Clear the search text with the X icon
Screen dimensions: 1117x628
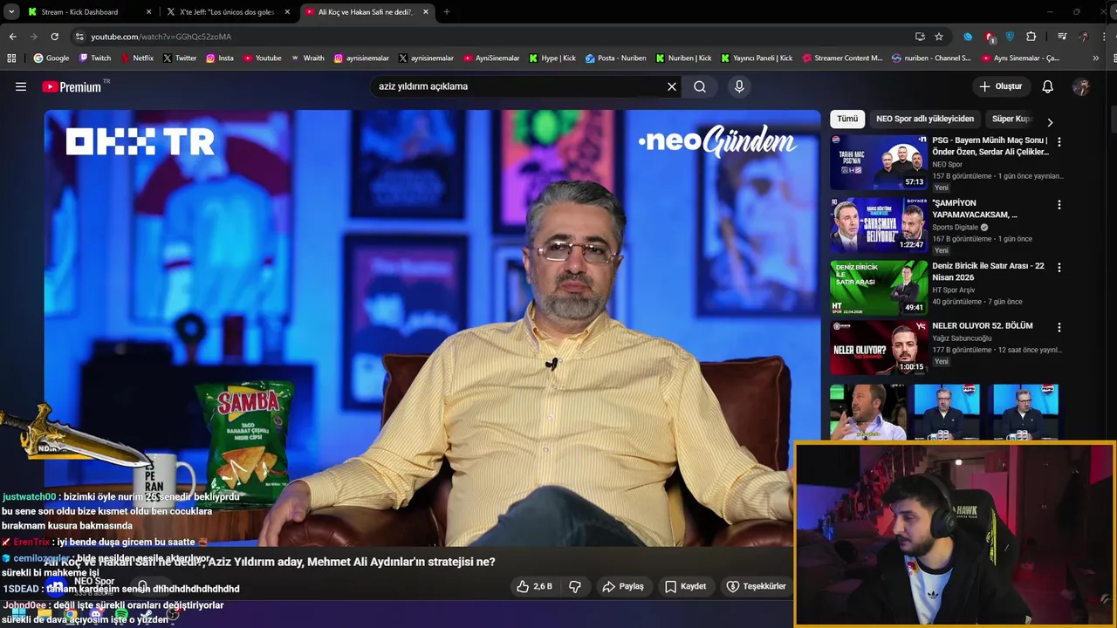pyautogui.click(x=672, y=86)
